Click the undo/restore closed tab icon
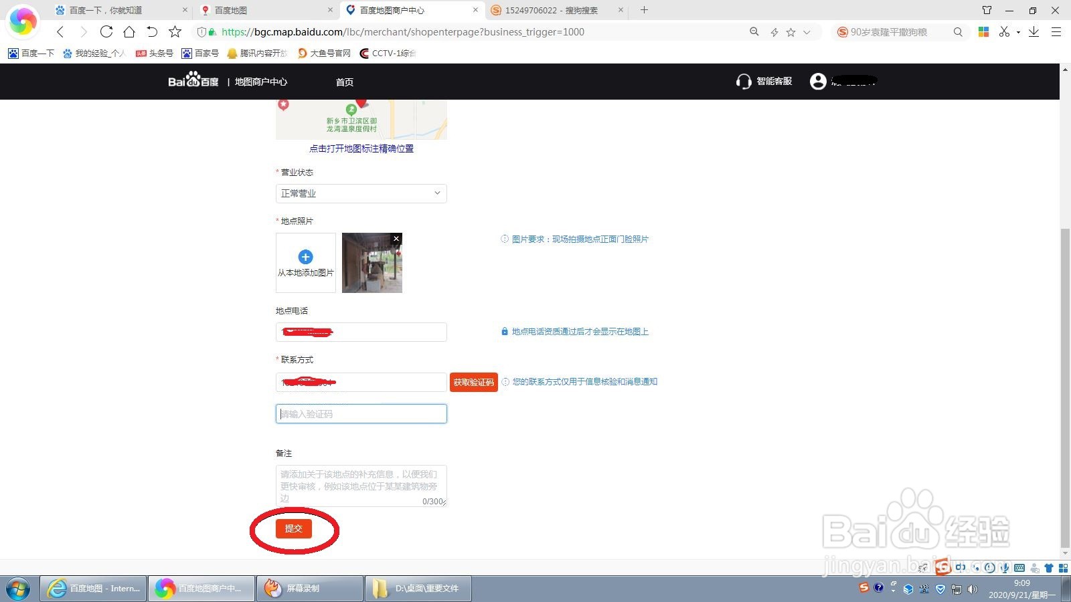The image size is (1071, 602). coord(152,31)
